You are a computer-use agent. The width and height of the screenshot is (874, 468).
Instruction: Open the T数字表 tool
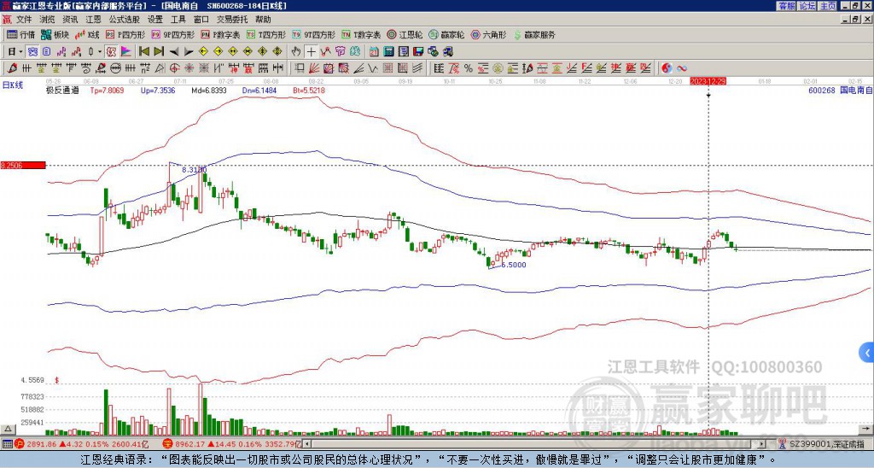click(x=361, y=34)
